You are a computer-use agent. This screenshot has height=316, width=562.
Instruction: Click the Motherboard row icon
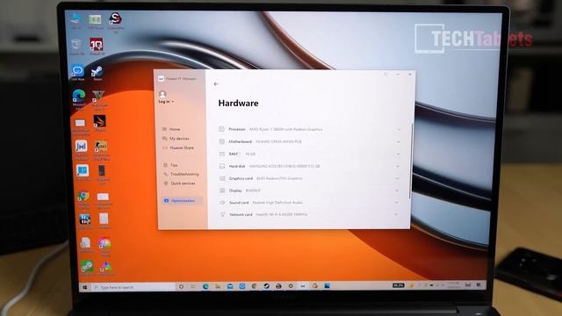coord(222,141)
